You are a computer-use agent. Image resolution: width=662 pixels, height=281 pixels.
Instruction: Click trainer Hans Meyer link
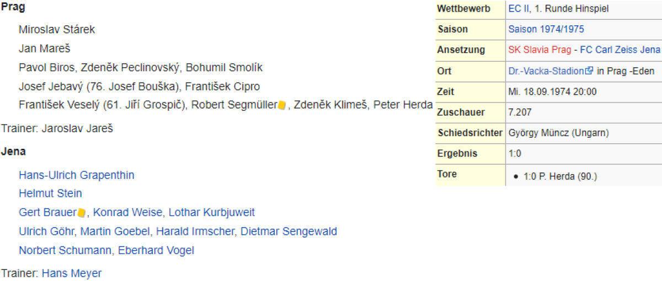tap(72, 273)
